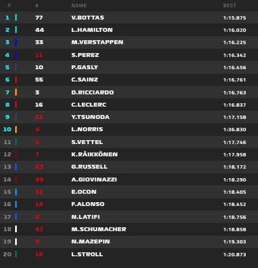
Task: Select the K.RÄIKKÖNEN row
Action: [129, 155]
